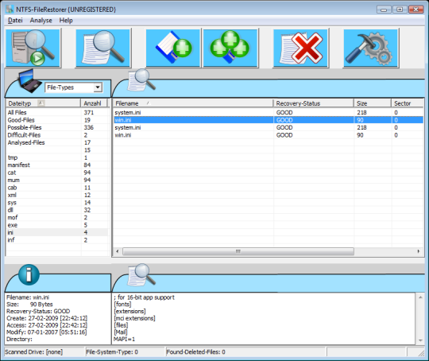The image size is (429, 361).
Task: Click the [mci extensions] line in preview
Action: (x=134, y=318)
